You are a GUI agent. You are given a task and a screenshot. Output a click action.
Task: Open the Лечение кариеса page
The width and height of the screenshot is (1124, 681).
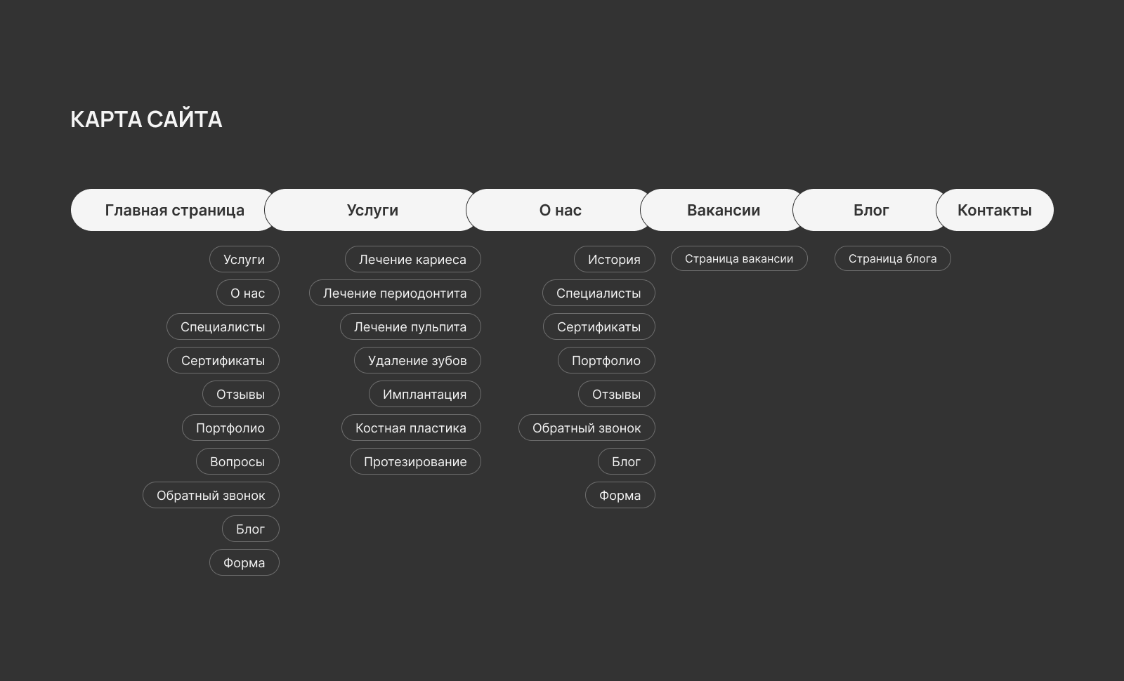412,259
